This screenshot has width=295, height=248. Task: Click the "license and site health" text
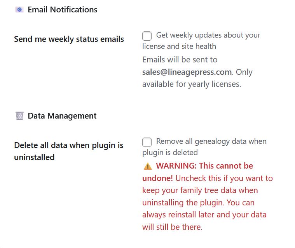coord(179,46)
